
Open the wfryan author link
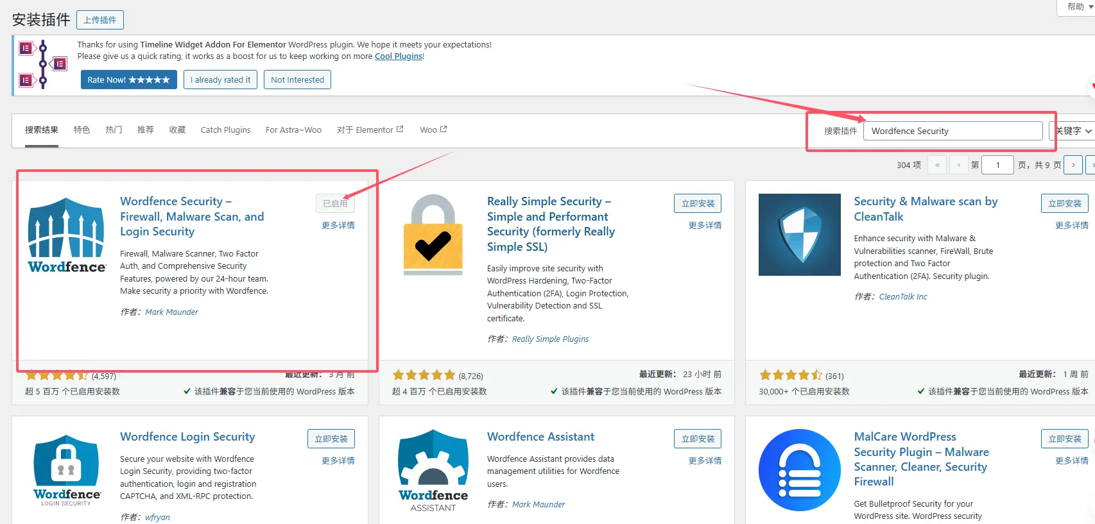157,517
